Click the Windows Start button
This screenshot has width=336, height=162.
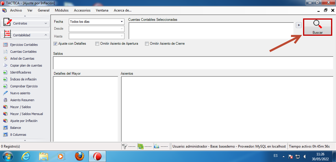[x=8, y=157]
